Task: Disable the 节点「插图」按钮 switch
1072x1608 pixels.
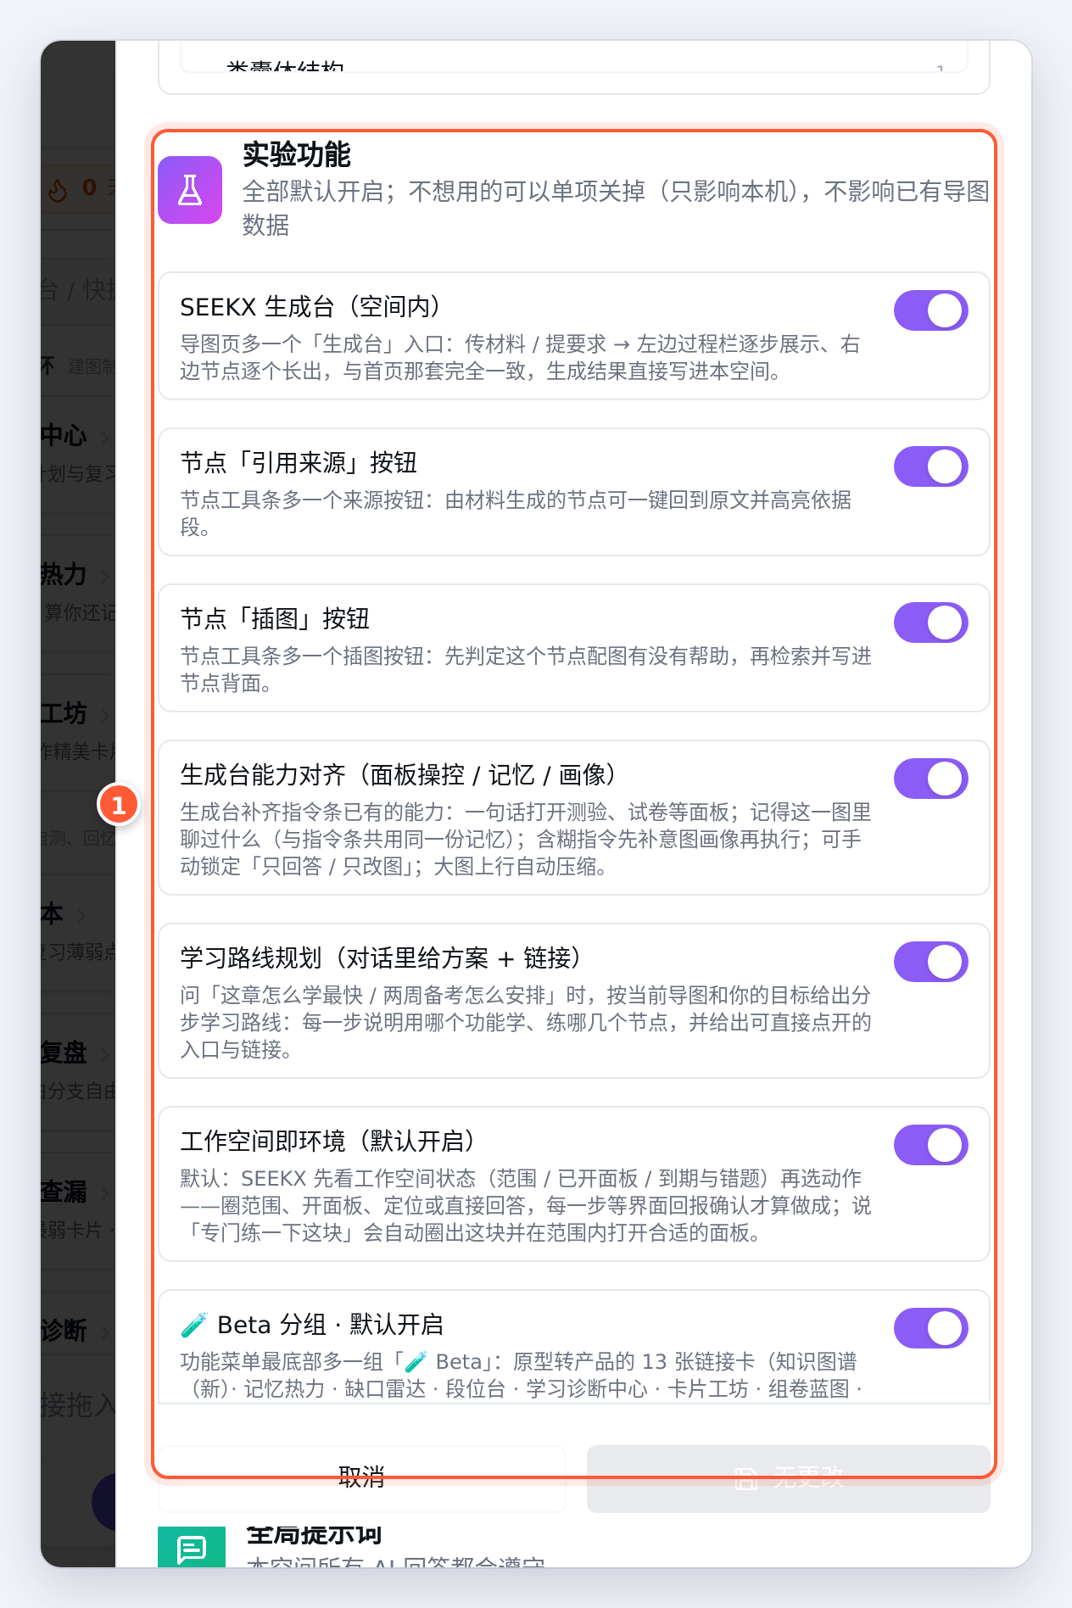Action: tap(931, 623)
